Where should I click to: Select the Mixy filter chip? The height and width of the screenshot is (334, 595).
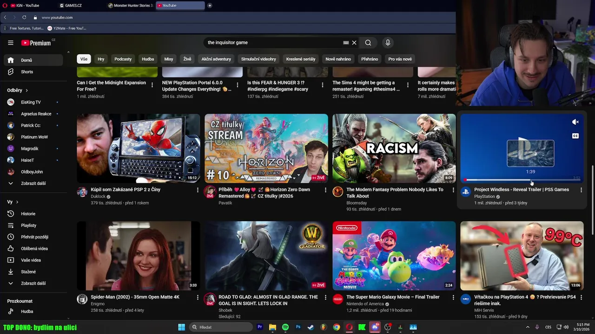click(x=169, y=59)
